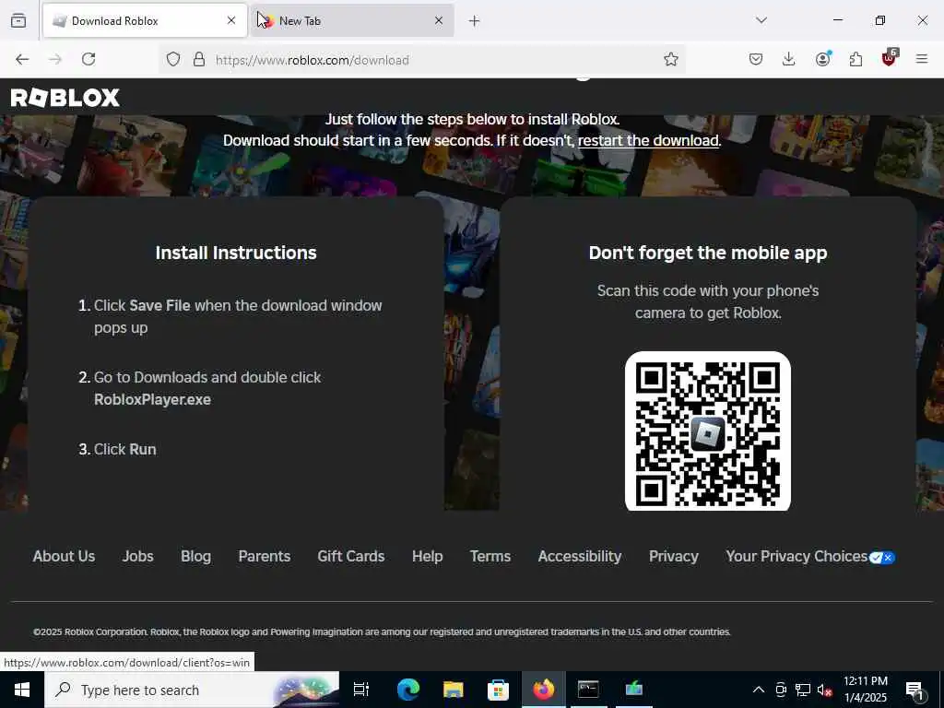Close the Download Roblox tab

click(231, 20)
